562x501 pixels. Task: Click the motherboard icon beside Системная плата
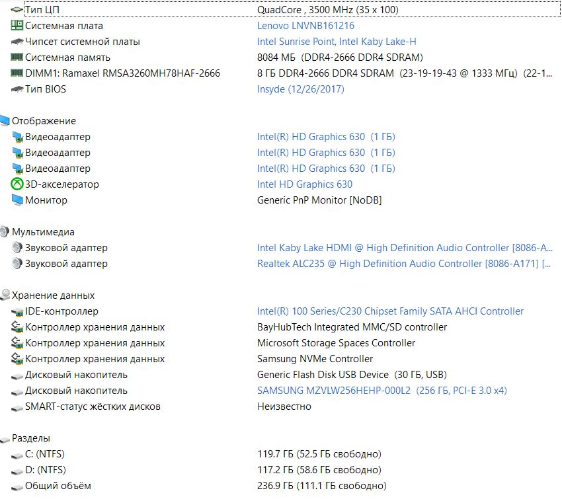(x=17, y=25)
